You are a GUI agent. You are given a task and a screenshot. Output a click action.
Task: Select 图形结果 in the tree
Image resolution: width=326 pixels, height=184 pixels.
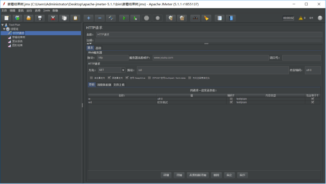click(x=17, y=45)
